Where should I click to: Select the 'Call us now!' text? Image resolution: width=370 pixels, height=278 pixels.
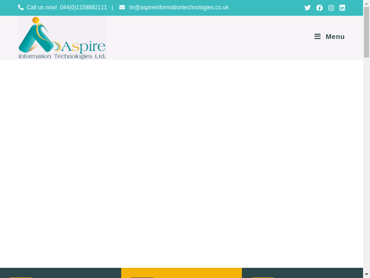coord(42,7)
